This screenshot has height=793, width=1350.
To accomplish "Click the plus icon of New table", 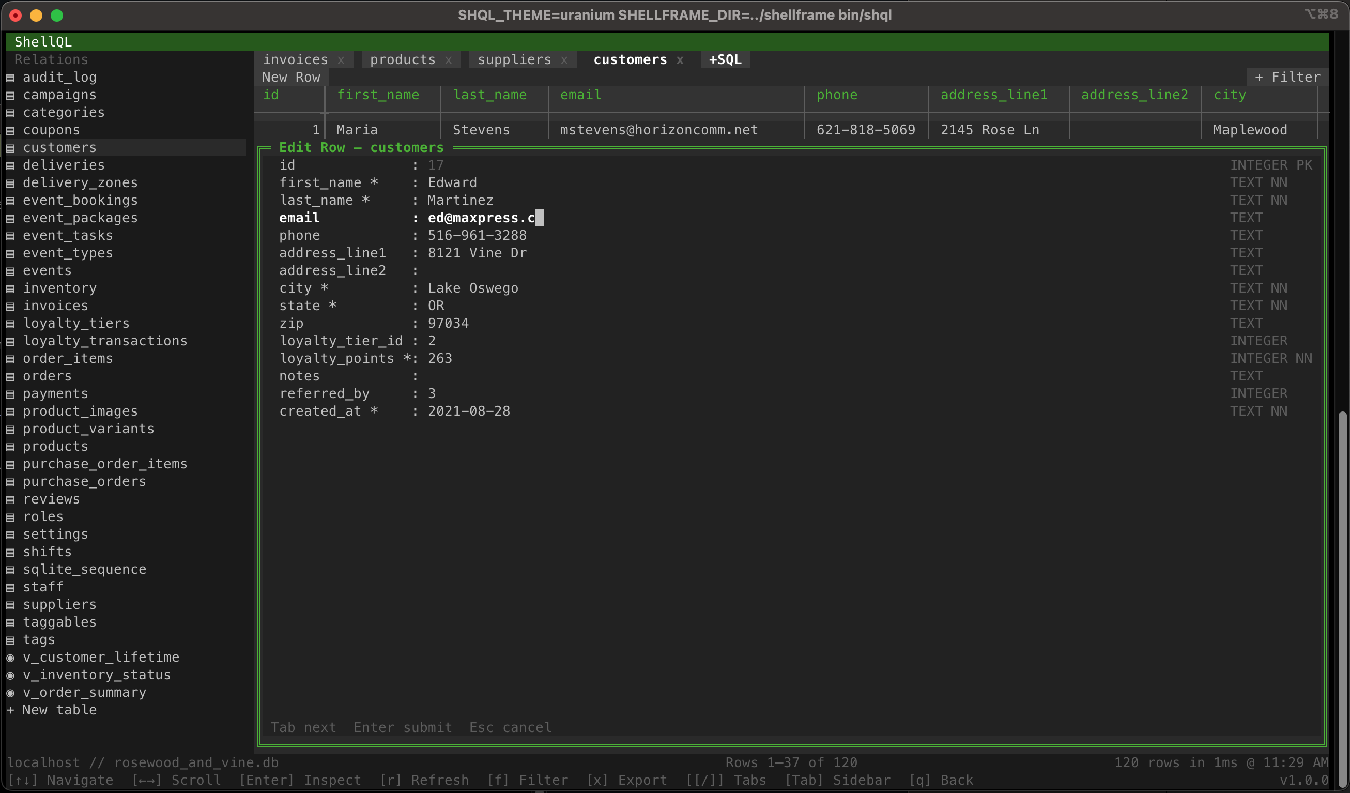I will (x=10, y=710).
